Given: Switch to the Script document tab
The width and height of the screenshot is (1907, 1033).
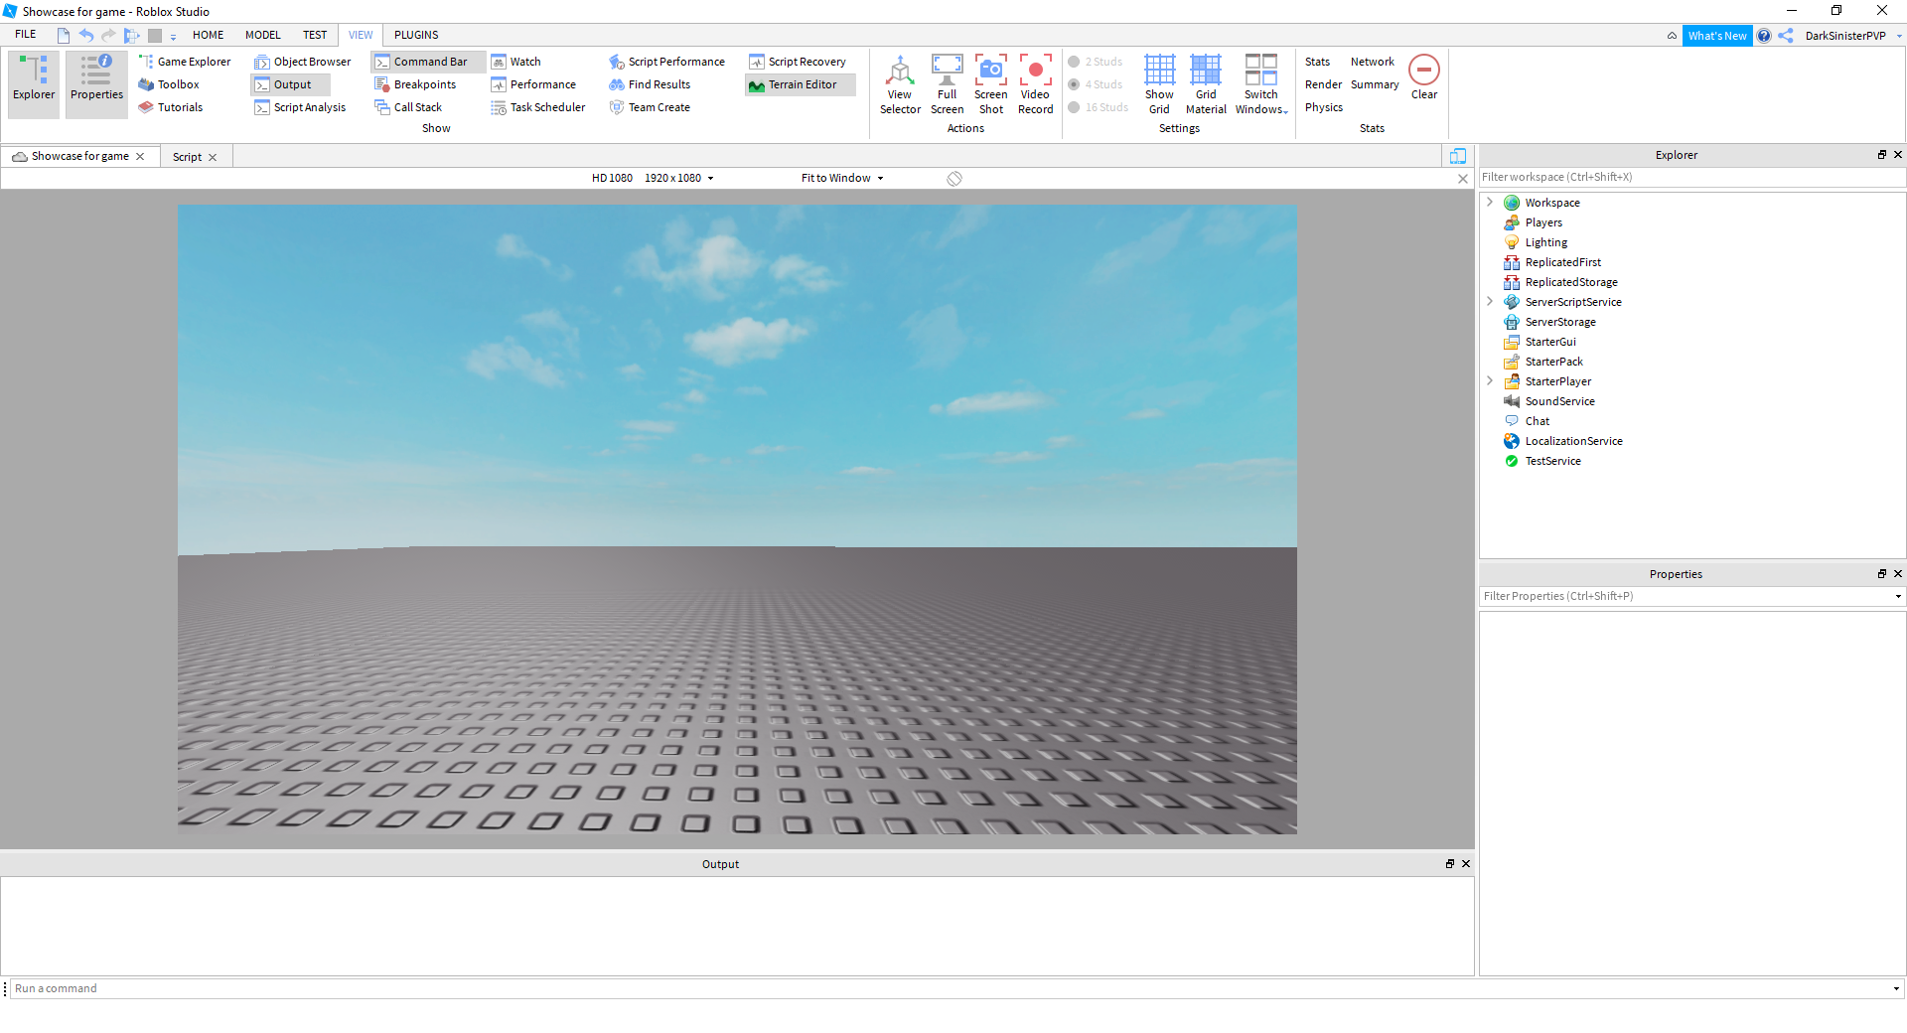Looking at the screenshot, I should point(187,157).
